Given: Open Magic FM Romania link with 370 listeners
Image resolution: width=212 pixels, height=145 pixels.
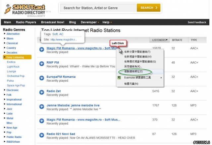Looking at the screenshot, I should point(83,120).
